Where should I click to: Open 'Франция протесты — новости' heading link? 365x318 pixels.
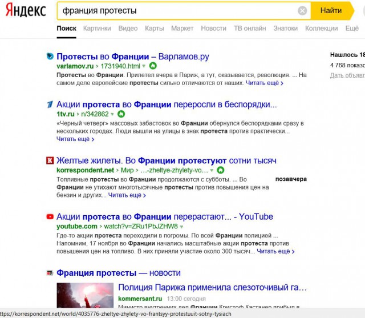pos(119,273)
